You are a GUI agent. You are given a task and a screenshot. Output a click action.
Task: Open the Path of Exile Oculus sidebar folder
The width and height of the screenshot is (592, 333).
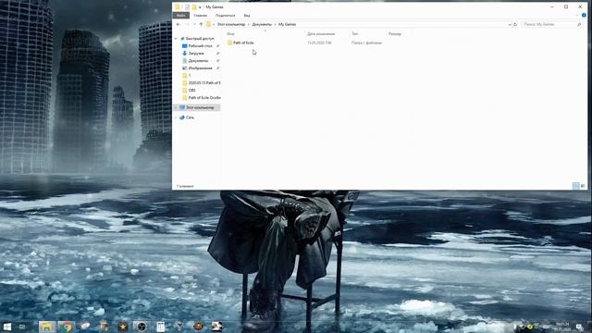[x=202, y=97]
